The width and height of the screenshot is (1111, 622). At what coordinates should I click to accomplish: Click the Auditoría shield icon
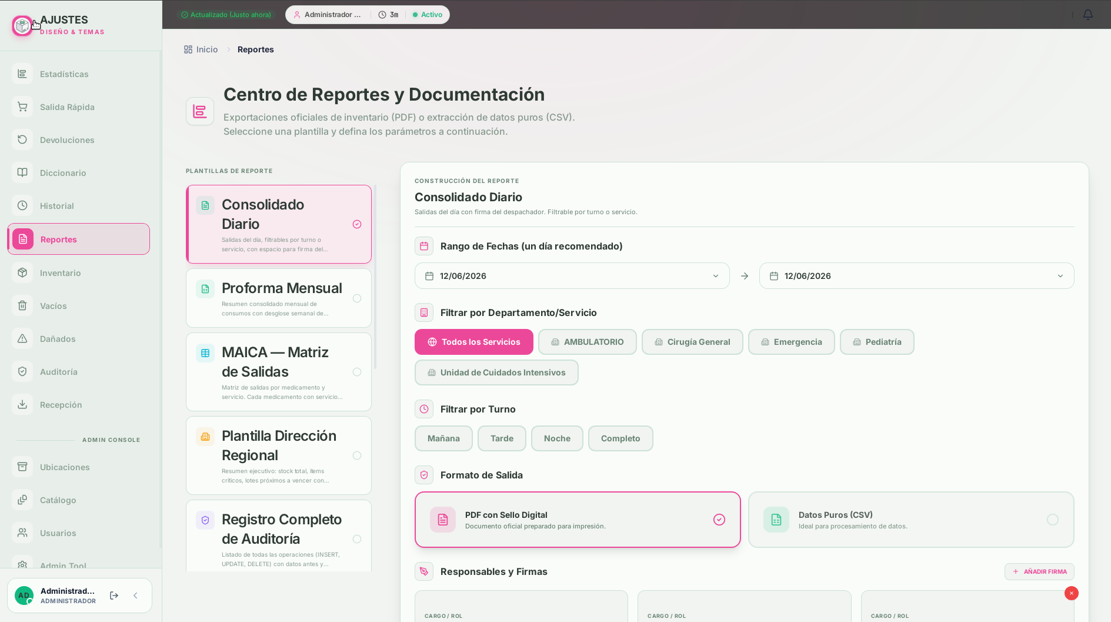(22, 371)
